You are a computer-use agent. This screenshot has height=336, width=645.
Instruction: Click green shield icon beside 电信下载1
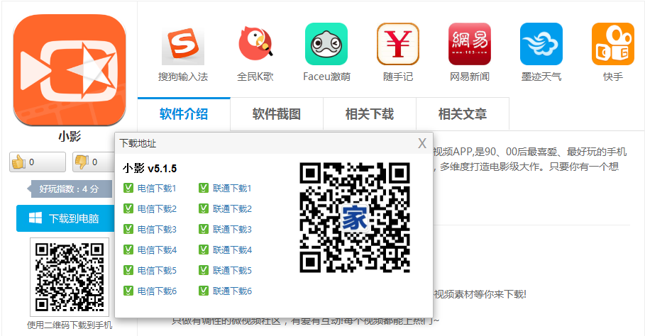(128, 188)
